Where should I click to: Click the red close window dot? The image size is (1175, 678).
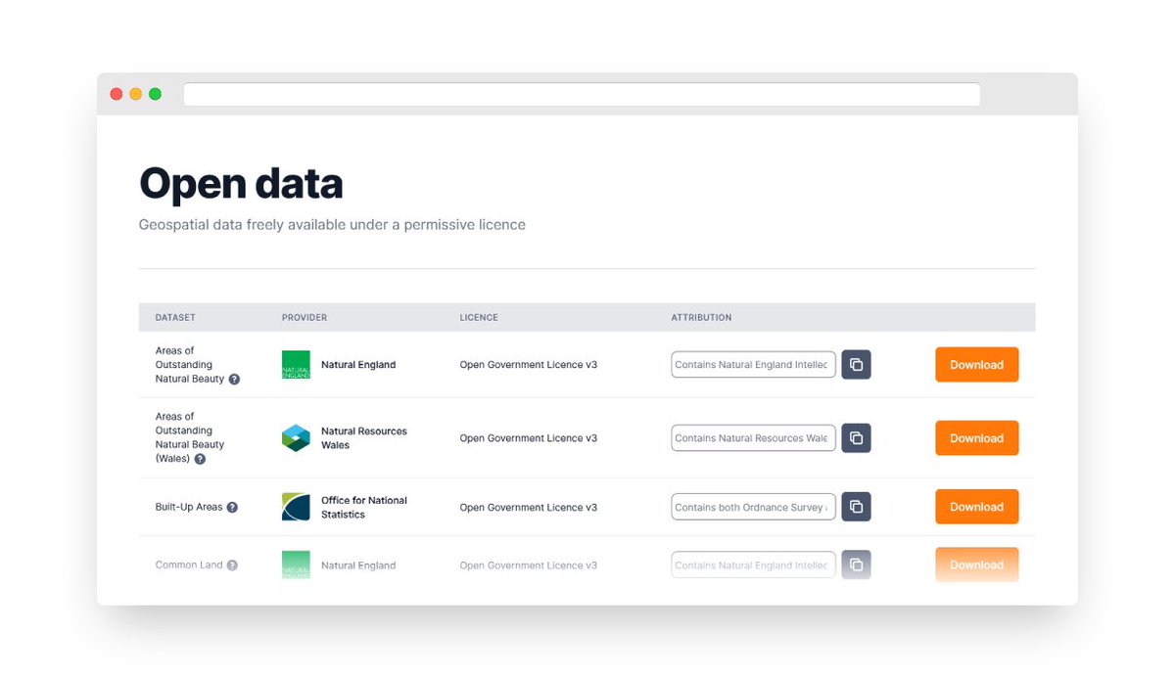point(117,94)
